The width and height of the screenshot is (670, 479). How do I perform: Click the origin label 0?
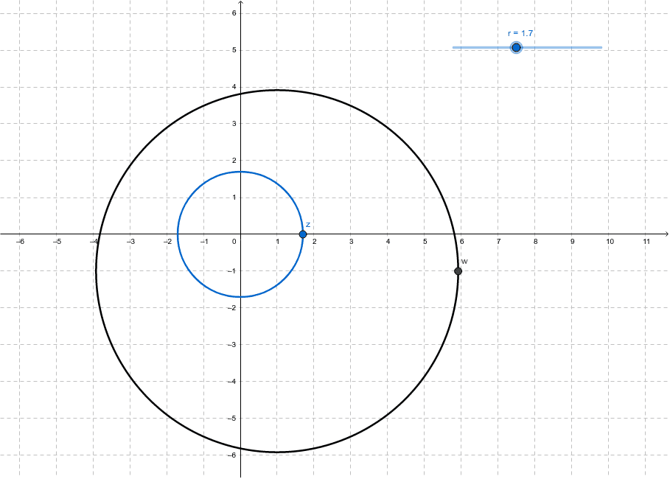click(x=234, y=242)
